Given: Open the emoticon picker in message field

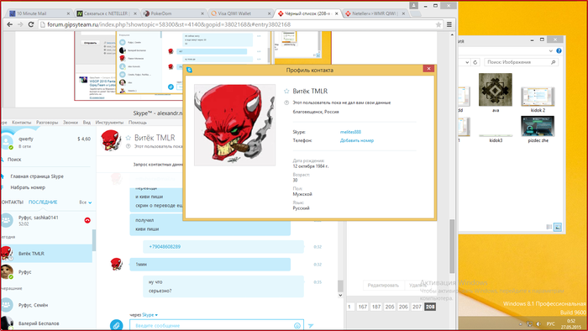Looking at the screenshot, I should tap(297, 326).
